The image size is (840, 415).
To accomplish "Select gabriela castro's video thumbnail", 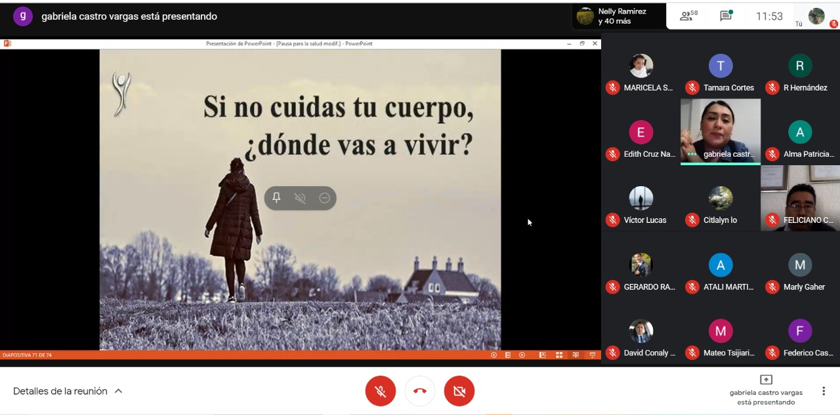I will [x=720, y=131].
